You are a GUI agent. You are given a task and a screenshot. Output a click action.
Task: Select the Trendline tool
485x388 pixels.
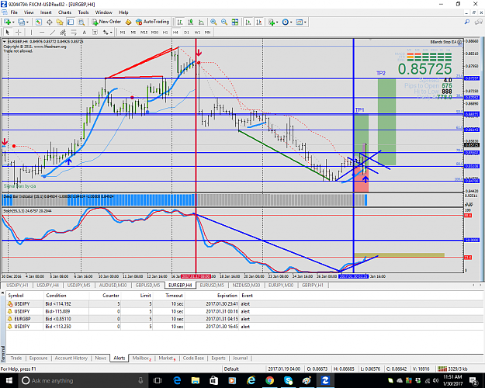[53, 32]
